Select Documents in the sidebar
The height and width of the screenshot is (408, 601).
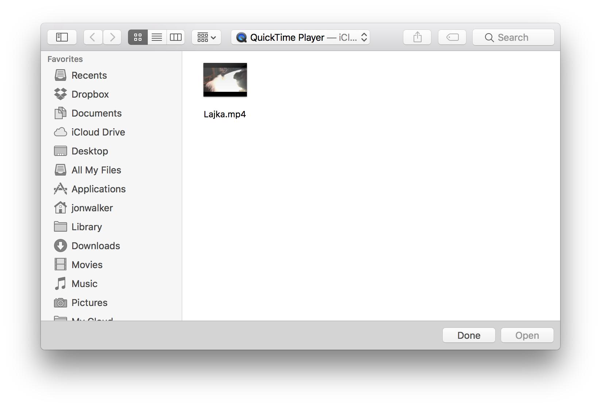(x=111, y=113)
